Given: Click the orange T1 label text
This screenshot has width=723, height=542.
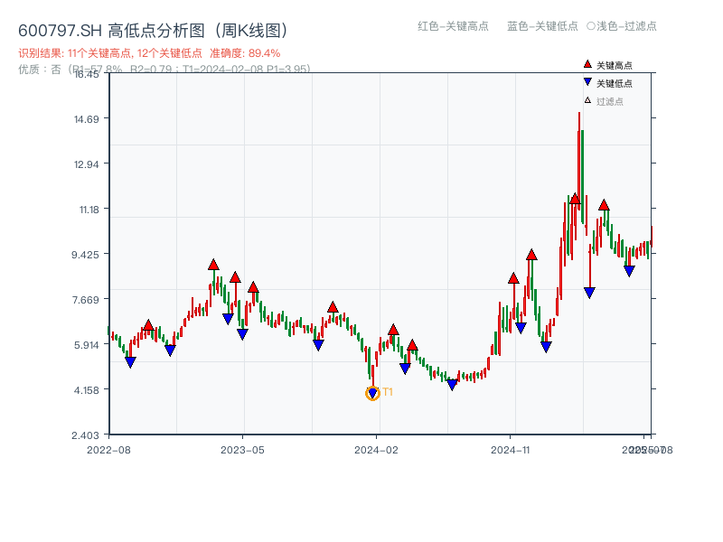Looking at the screenshot, I should point(388,392).
